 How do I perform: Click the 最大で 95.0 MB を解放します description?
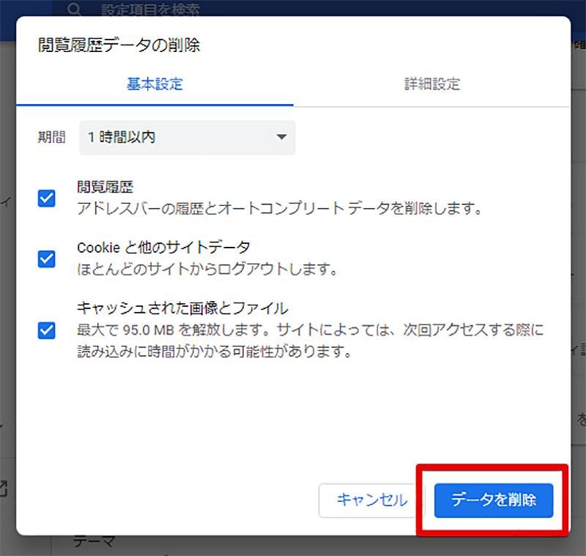[x=310, y=341]
